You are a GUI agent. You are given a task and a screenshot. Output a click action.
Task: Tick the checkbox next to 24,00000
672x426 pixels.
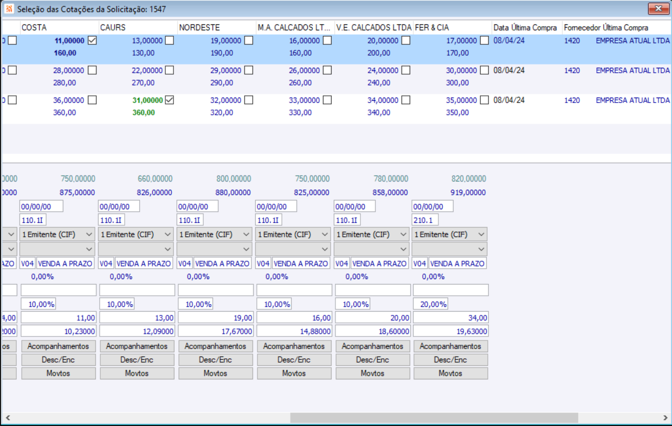(x=405, y=70)
